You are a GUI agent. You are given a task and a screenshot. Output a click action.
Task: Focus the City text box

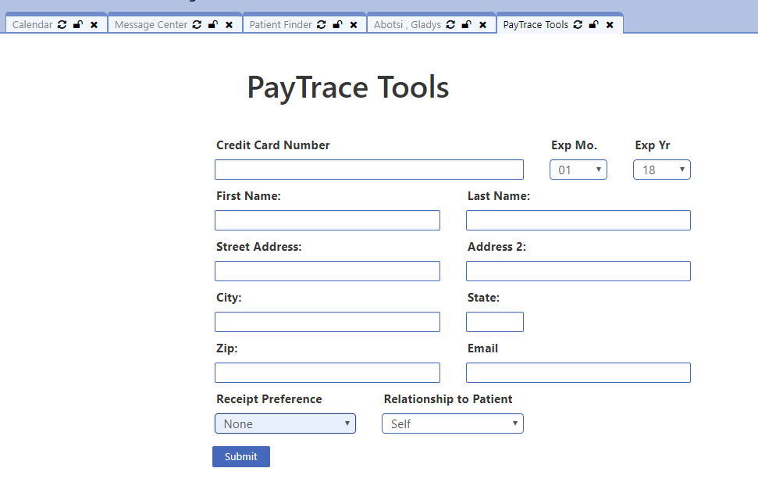click(327, 322)
